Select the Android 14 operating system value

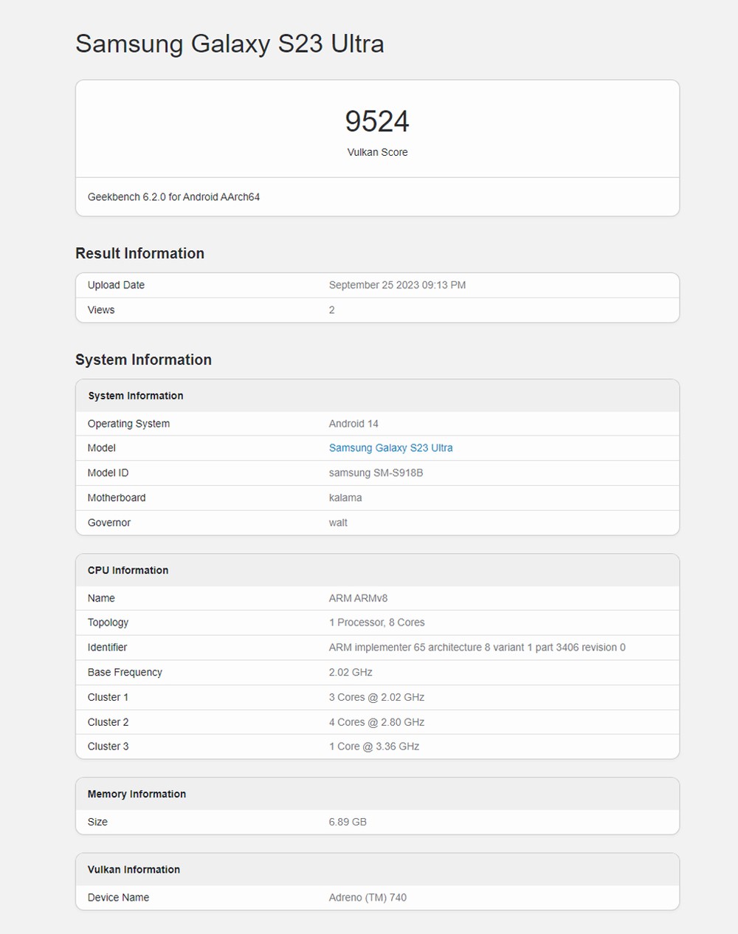tap(354, 424)
